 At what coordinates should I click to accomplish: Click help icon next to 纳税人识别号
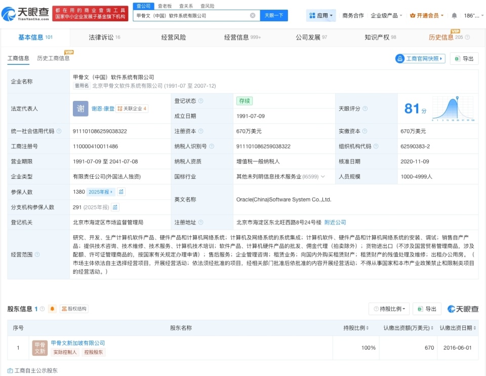coord(212,146)
